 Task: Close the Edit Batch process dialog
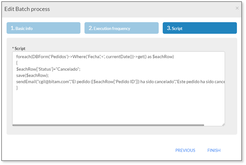click(x=237, y=8)
